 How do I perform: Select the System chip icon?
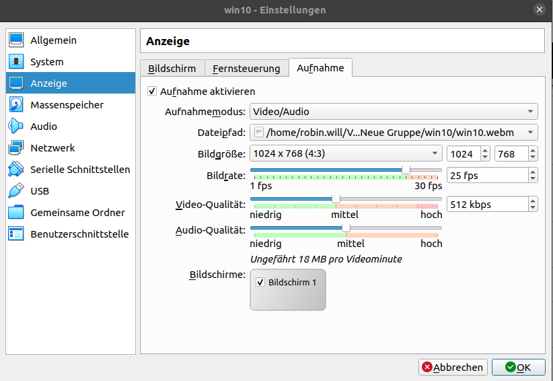pos(16,62)
